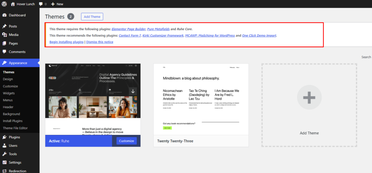372x173 pixels.
Task: Click Customize button on Ruhe theme
Action: (x=126, y=141)
